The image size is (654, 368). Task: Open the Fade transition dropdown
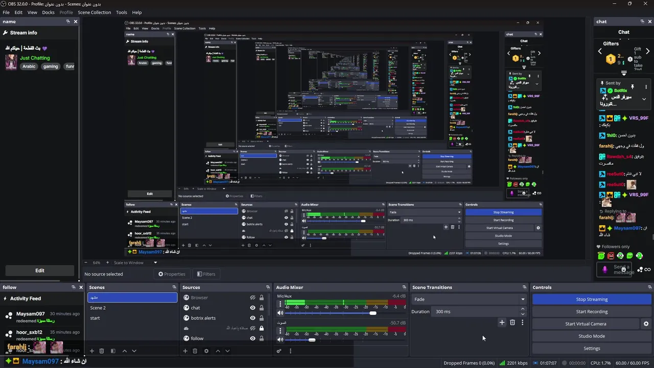tap(469, 300)
